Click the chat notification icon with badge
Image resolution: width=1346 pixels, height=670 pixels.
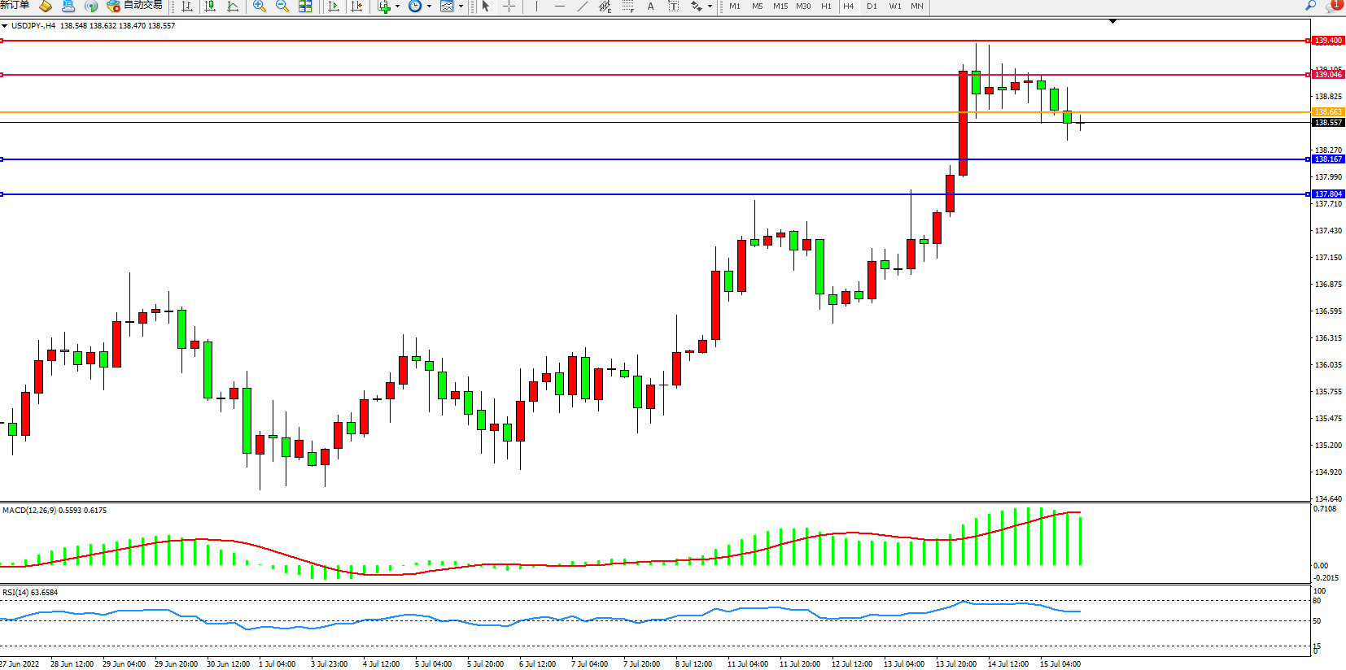click(1334, 6)
